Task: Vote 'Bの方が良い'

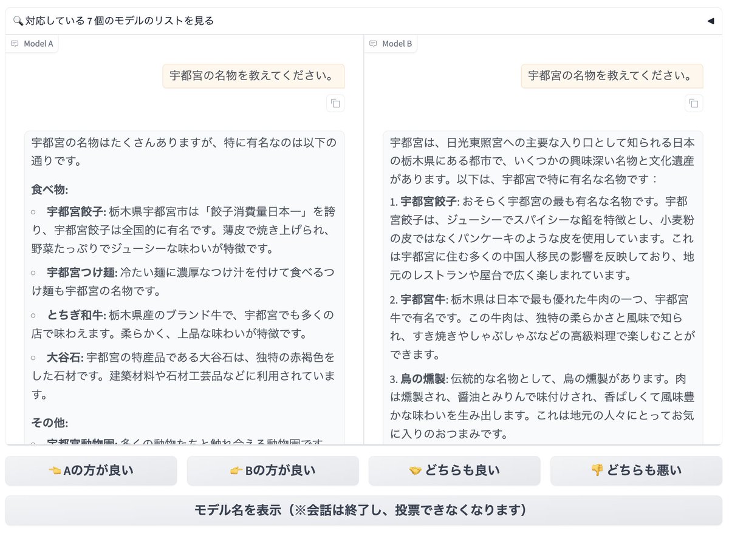Action: pos(273,470)
